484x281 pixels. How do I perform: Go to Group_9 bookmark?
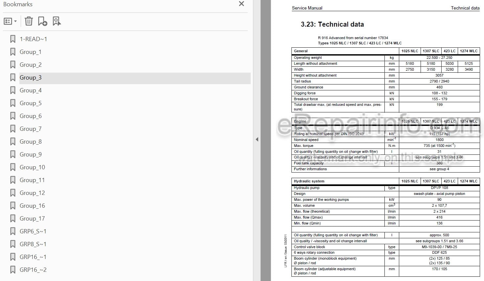point(31,154)
